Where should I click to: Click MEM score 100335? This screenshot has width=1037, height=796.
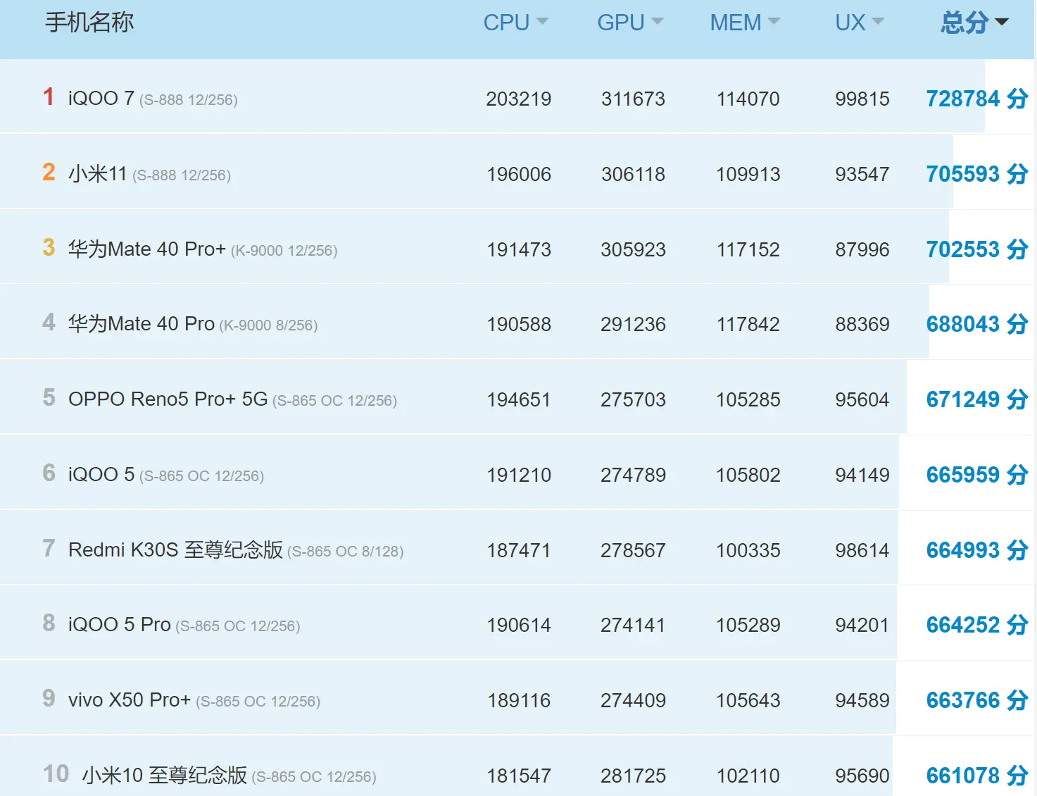[x=748, y=550]
